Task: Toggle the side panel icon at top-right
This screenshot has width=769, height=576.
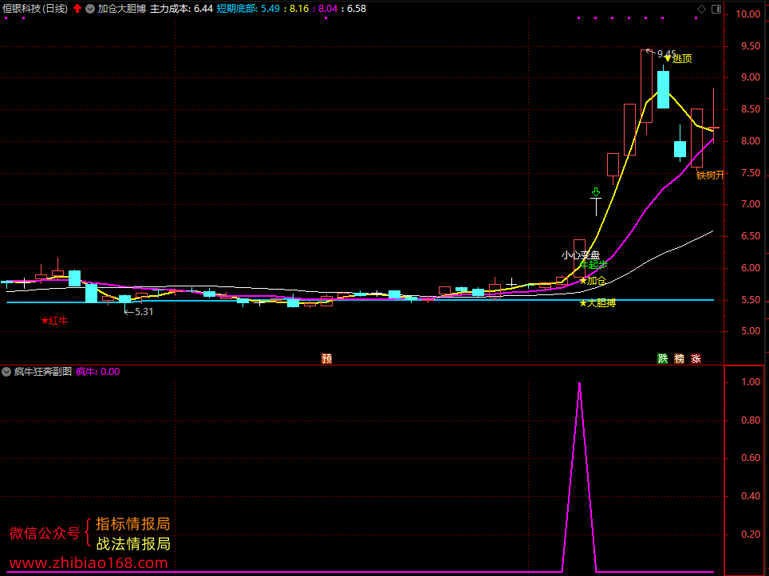Action: tap(716, 9)
